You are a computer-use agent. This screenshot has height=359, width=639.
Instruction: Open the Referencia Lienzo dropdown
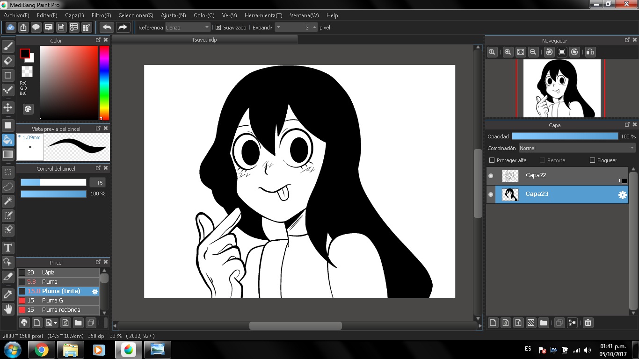click(x=188, y=28)
